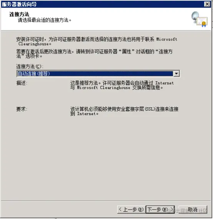Click the gold ribbon badge on the certificate icon
Screen dimensions: 213x219
coord(204,24)
